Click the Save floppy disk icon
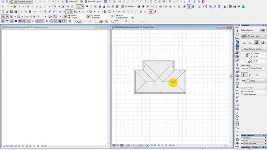This screenshot has width=267, height=150. pyautogui.click(x=11, y=12)
